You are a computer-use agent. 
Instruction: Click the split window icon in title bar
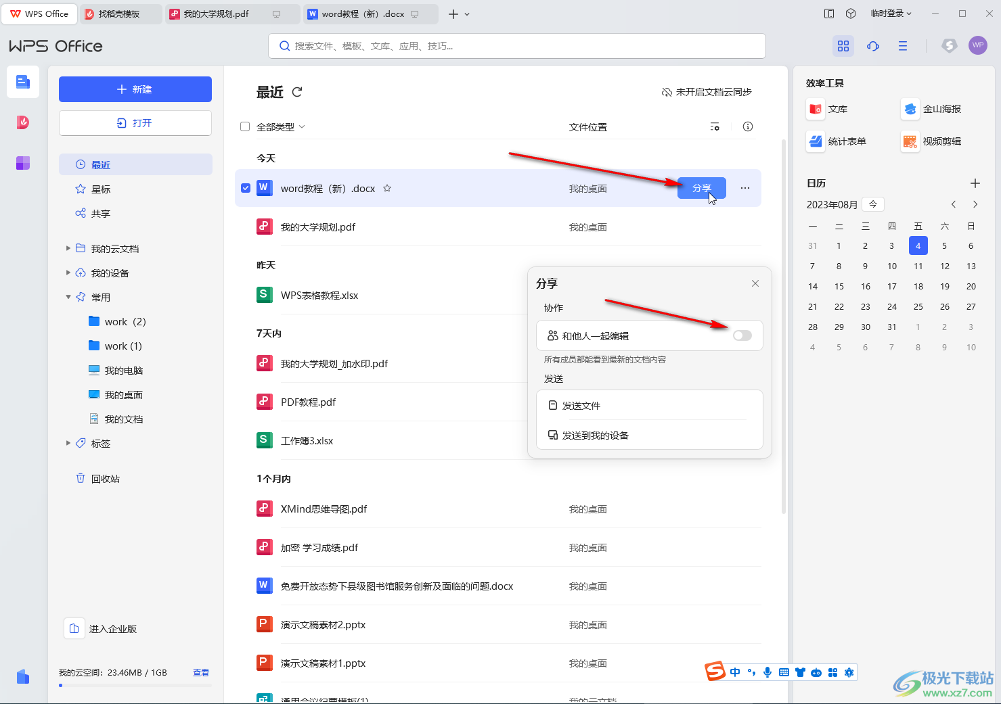[829, 14]
